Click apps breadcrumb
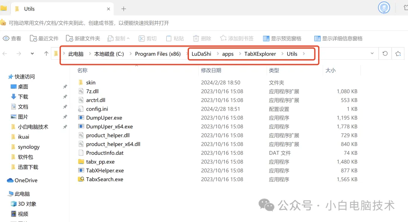The image size is (408, 222). 228,54
